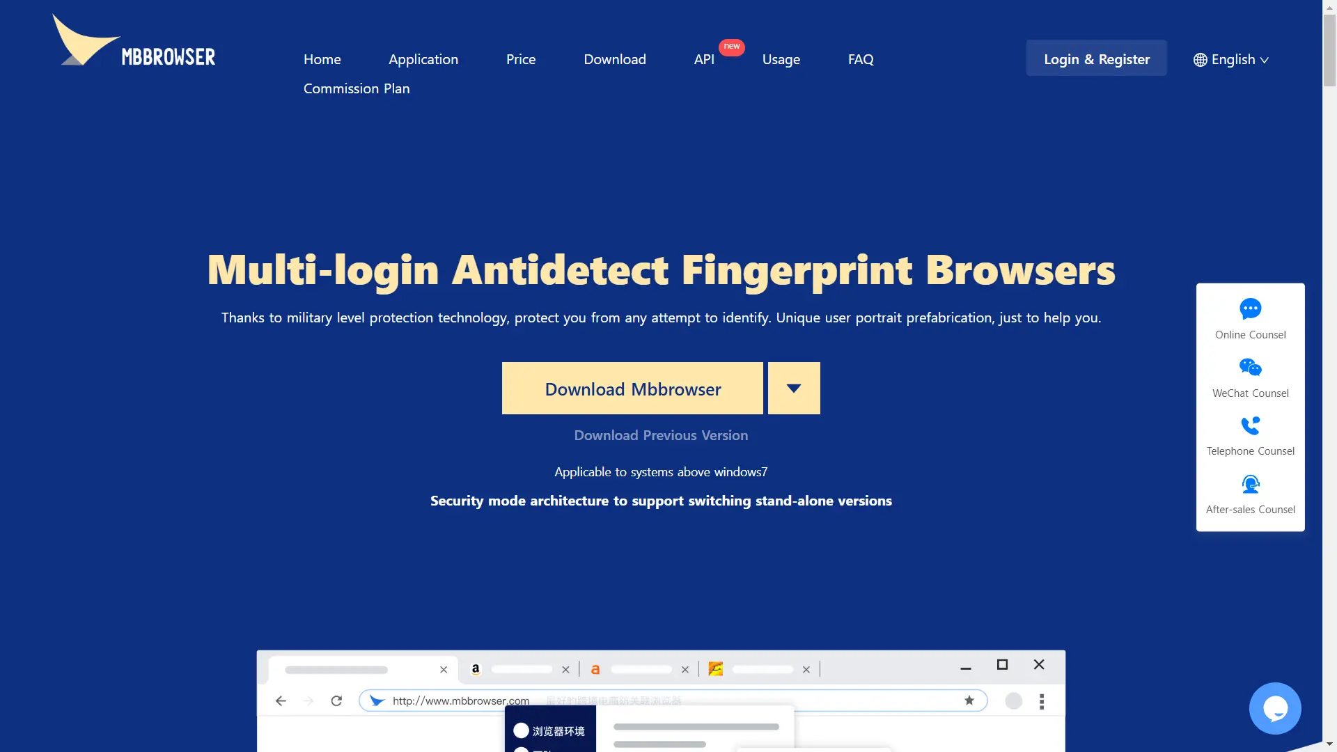Open Online Counsel chat icon

coord(1251,308)
